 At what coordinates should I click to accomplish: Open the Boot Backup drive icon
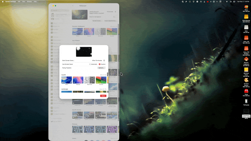246,17
